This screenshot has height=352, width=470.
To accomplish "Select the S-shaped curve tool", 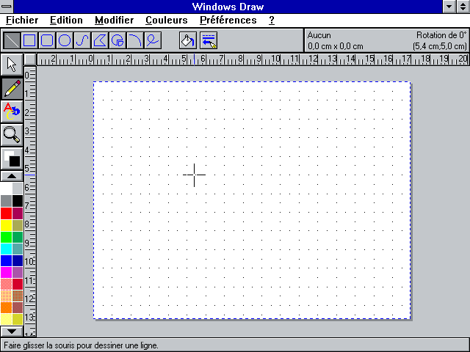I will pos(82,40).
